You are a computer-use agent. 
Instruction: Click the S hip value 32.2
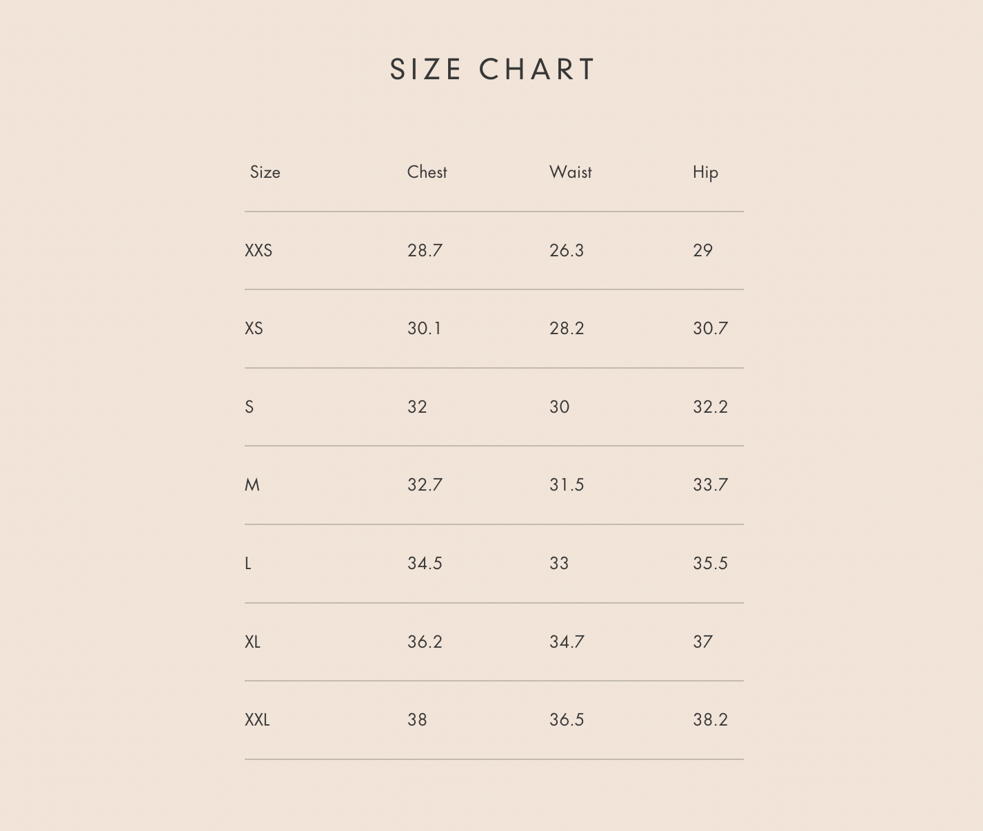(710, 407)
